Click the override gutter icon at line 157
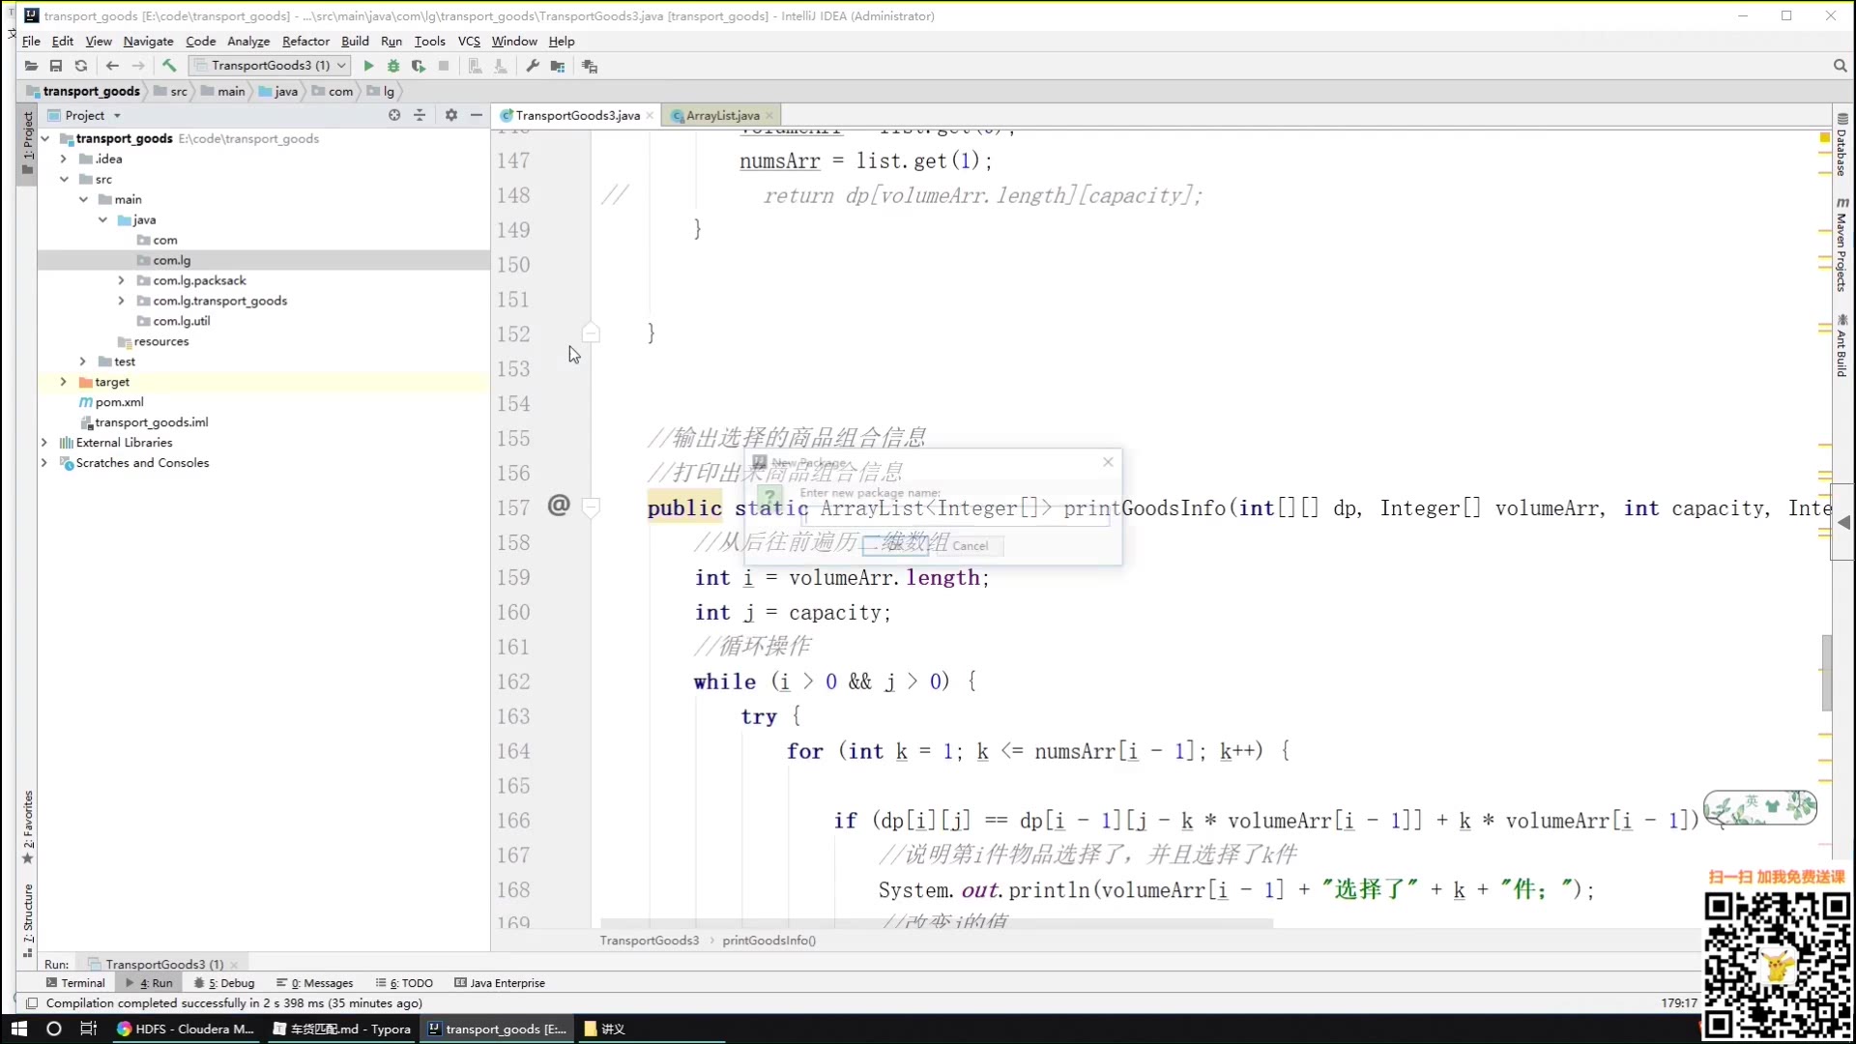Viewport: 1856px width, 1044px height. click(559, 505)
